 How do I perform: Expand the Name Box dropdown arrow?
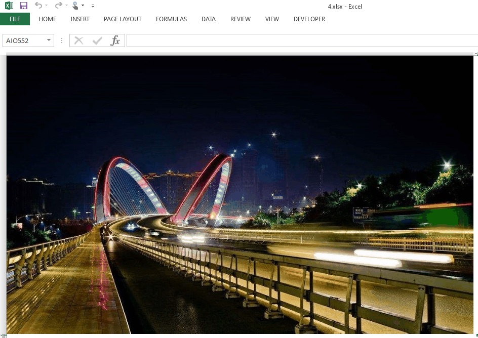click(49, 41)
